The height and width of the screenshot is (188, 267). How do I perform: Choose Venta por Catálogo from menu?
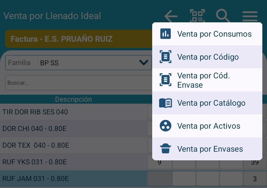[211, 103]
